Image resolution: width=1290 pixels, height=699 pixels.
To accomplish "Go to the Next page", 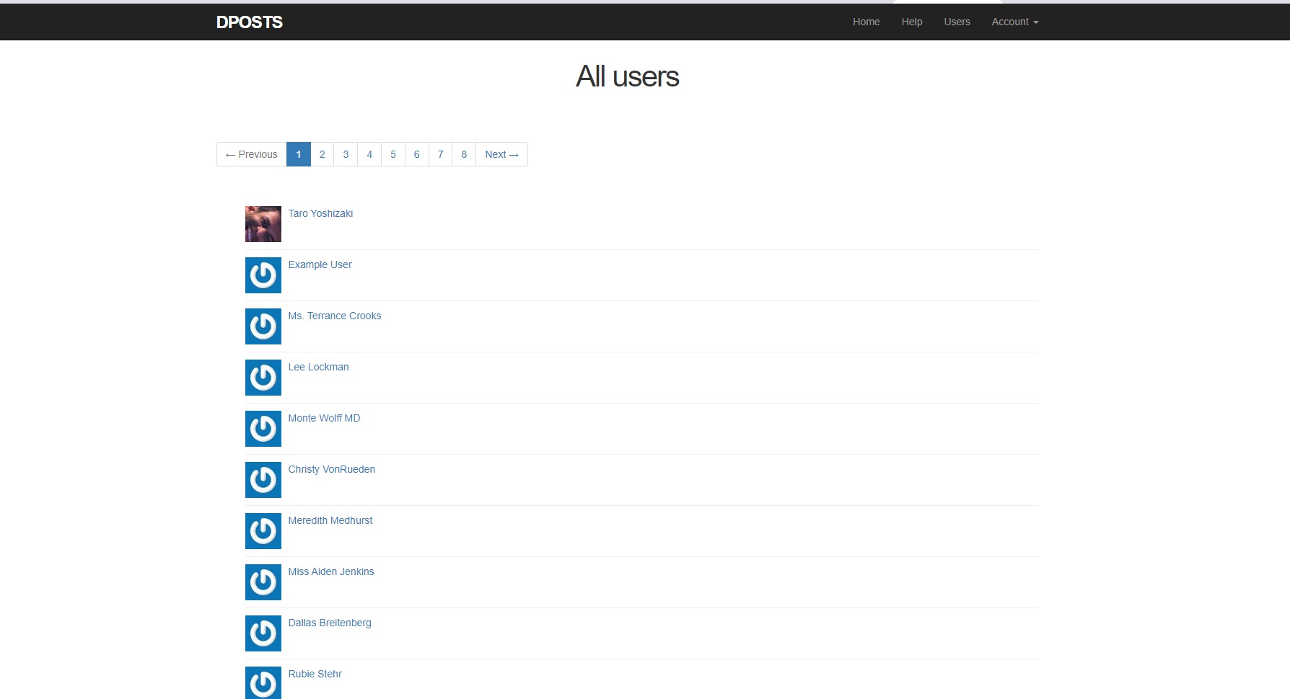I will pos(501,154).
